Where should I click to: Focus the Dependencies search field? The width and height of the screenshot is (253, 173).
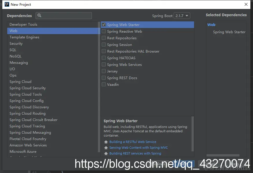coord(64,16)
